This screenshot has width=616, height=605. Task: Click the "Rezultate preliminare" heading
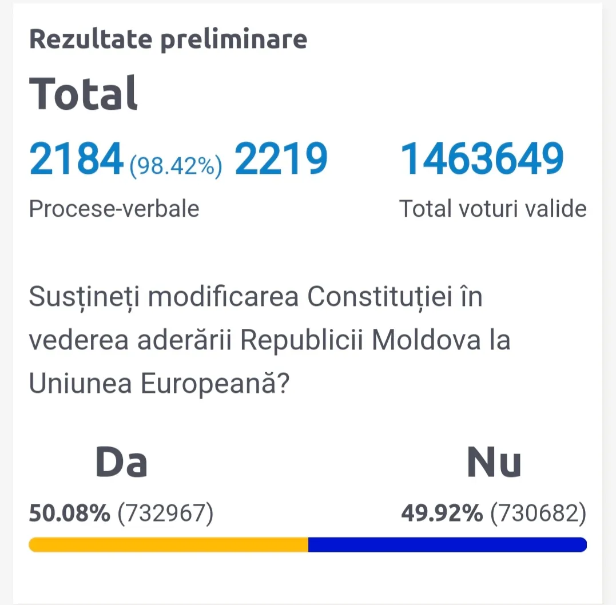168,39
